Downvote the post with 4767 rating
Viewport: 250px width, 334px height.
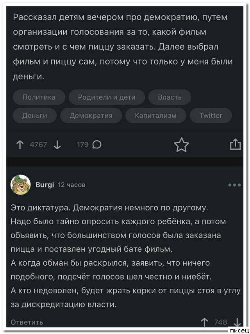coord(57,145)
